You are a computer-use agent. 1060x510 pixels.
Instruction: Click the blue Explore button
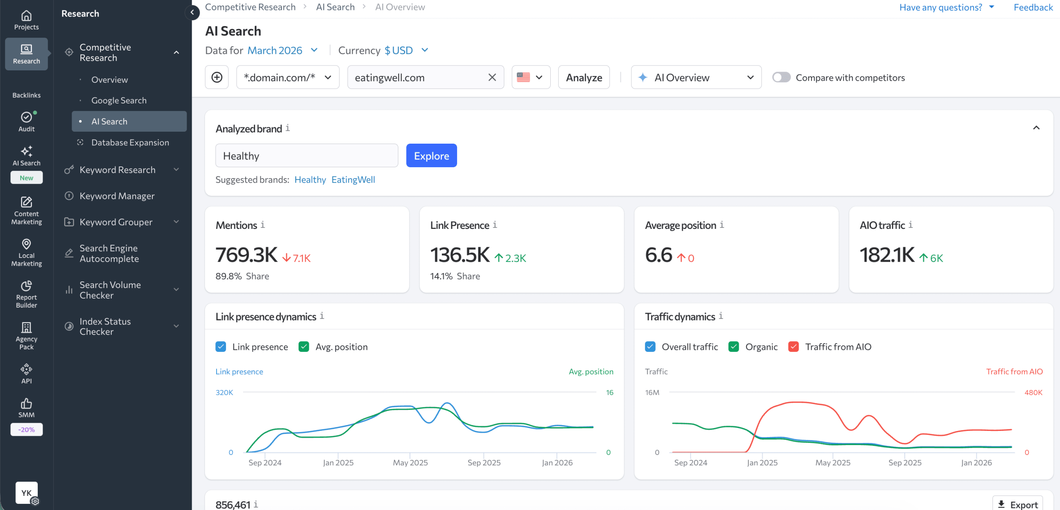coord(431,156)
